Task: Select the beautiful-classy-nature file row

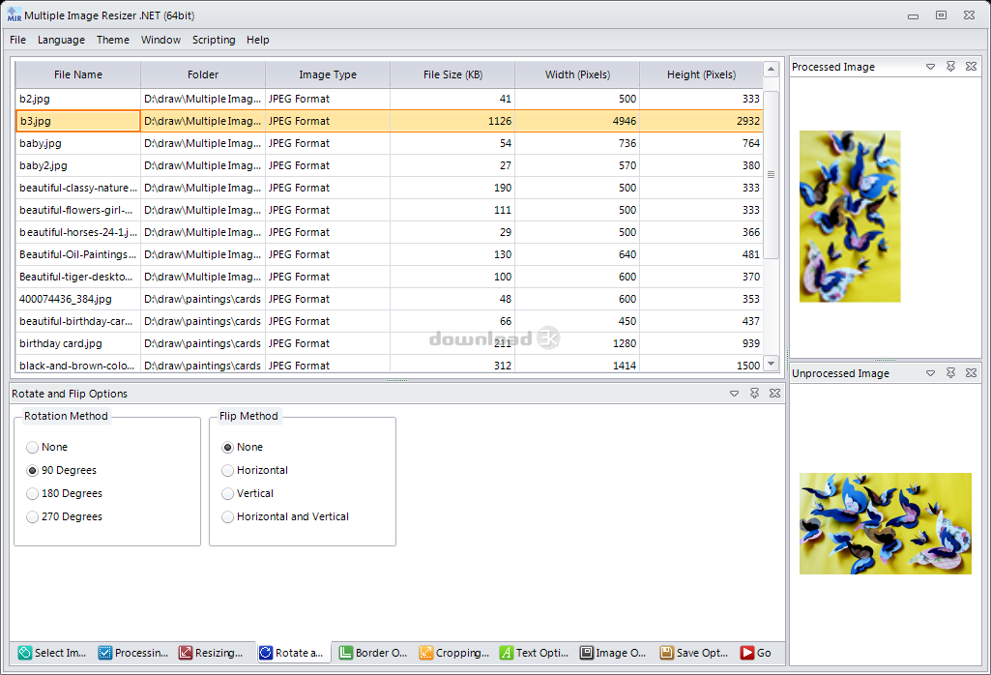Action: click(x=390, y=188)
